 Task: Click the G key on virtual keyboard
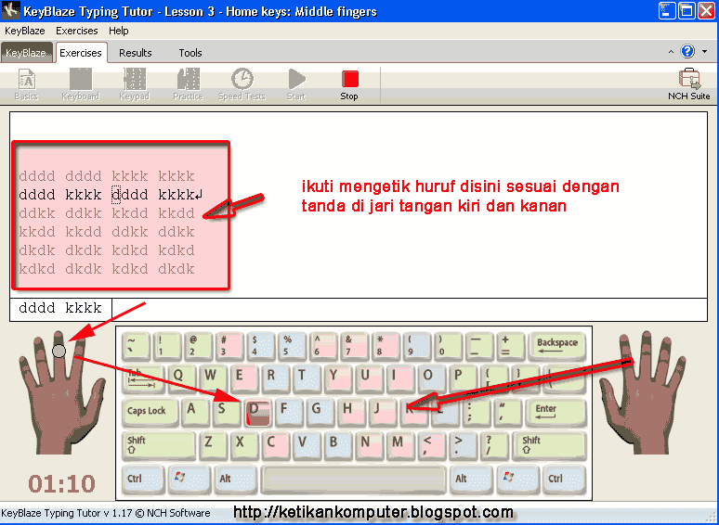point(320,411)
